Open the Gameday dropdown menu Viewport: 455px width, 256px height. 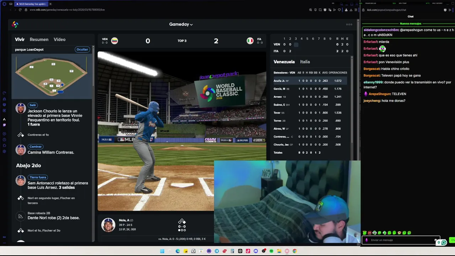pos(181,24)
